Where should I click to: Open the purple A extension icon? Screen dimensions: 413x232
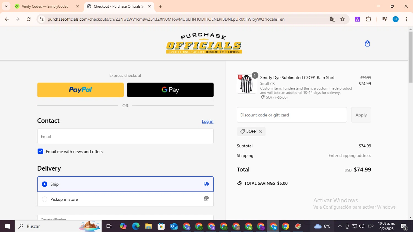[x=357, y=19]
